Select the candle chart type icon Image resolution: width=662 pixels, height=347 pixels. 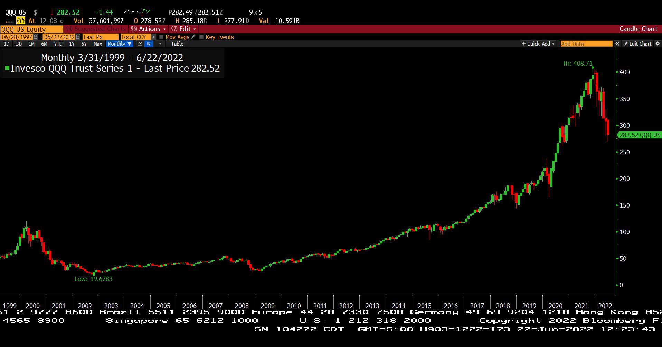tap(149, 44)
